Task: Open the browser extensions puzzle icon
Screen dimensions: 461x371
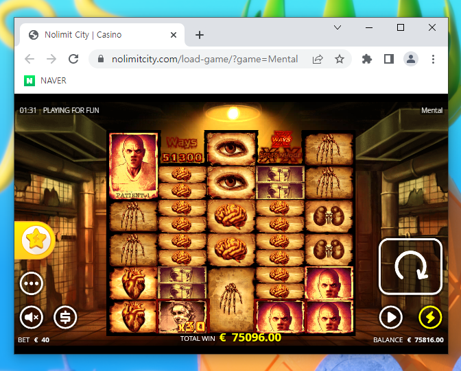Action: click(366, 59)
